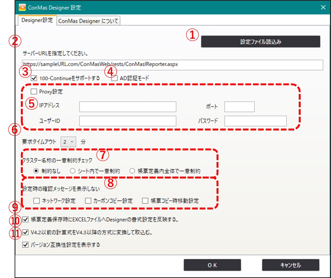The image size is (331, 278).
Task: Toggle V4.2以前の計算式 conversion checkbox
Action: coord(26,232)
